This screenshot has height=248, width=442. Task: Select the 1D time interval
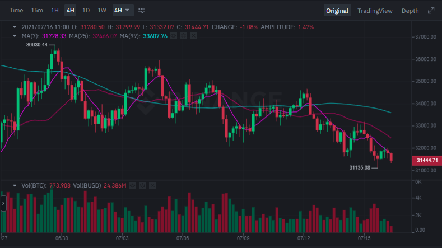tap(86, 11)
